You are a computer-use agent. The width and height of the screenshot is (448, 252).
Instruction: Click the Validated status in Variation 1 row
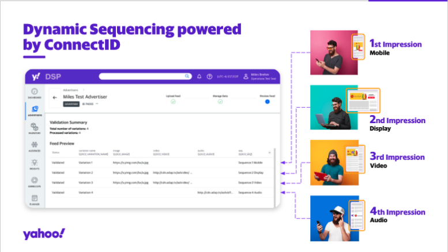(x=58, y=162)
